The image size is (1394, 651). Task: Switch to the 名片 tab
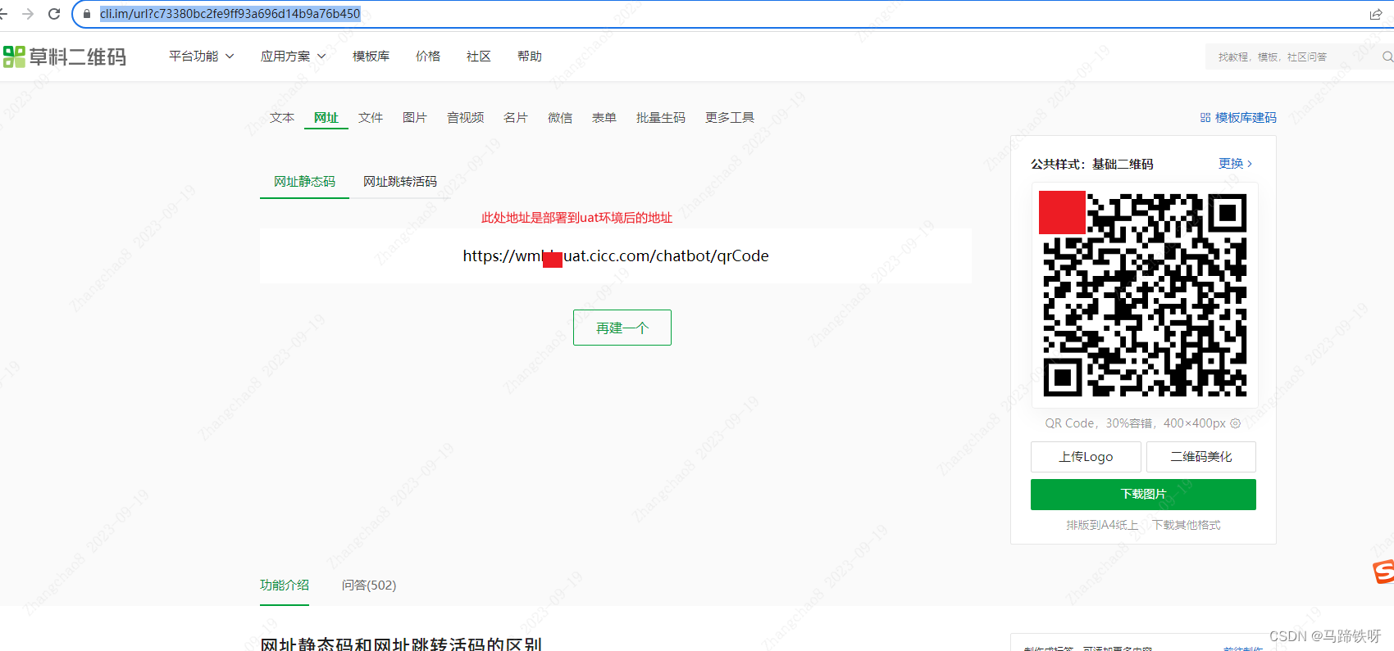tap(516, 118)
